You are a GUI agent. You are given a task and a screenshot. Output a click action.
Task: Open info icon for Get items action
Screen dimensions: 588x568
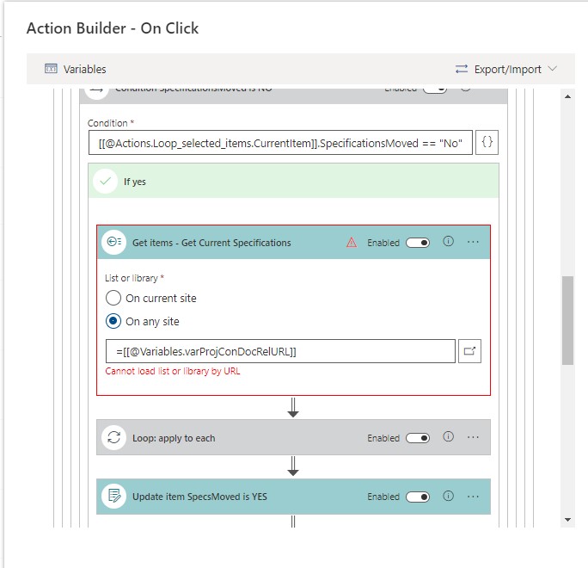(448, 243)
